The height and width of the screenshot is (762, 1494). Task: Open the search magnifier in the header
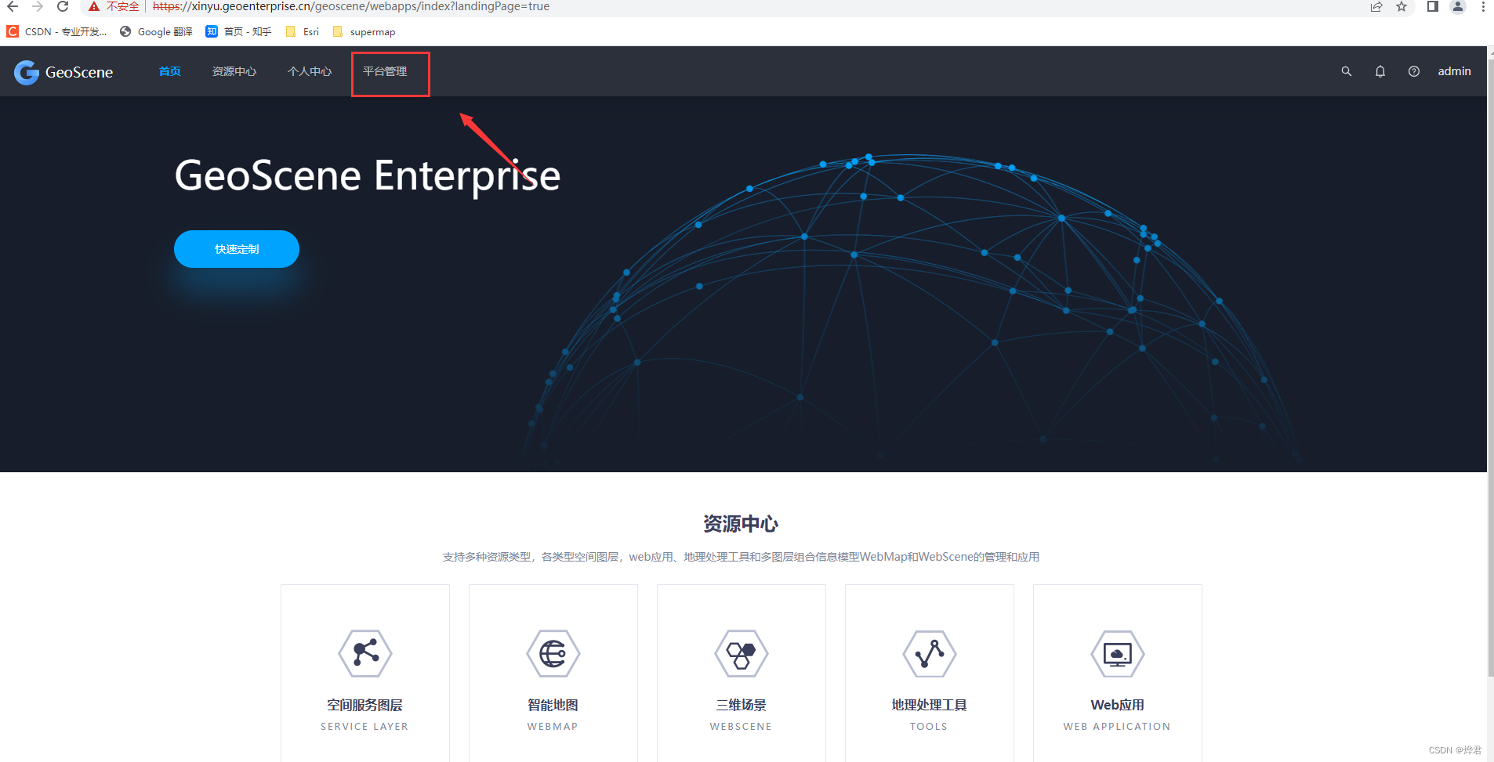[1347, 71]
